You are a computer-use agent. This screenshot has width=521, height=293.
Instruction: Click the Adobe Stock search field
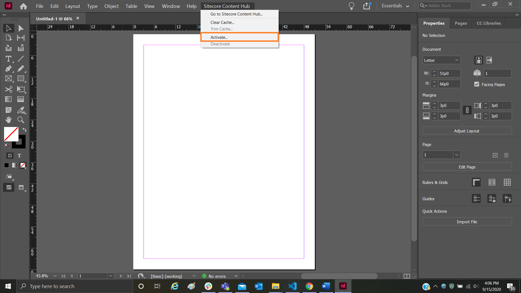[445, 5]
